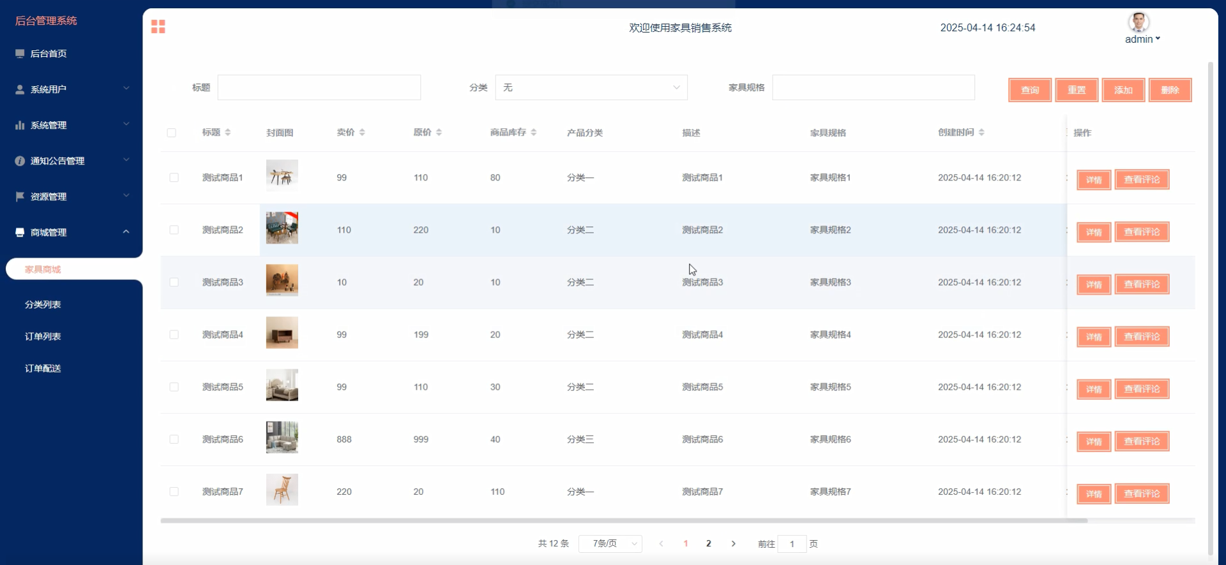Open the 测试商品2 cover thumbnail

282,228
